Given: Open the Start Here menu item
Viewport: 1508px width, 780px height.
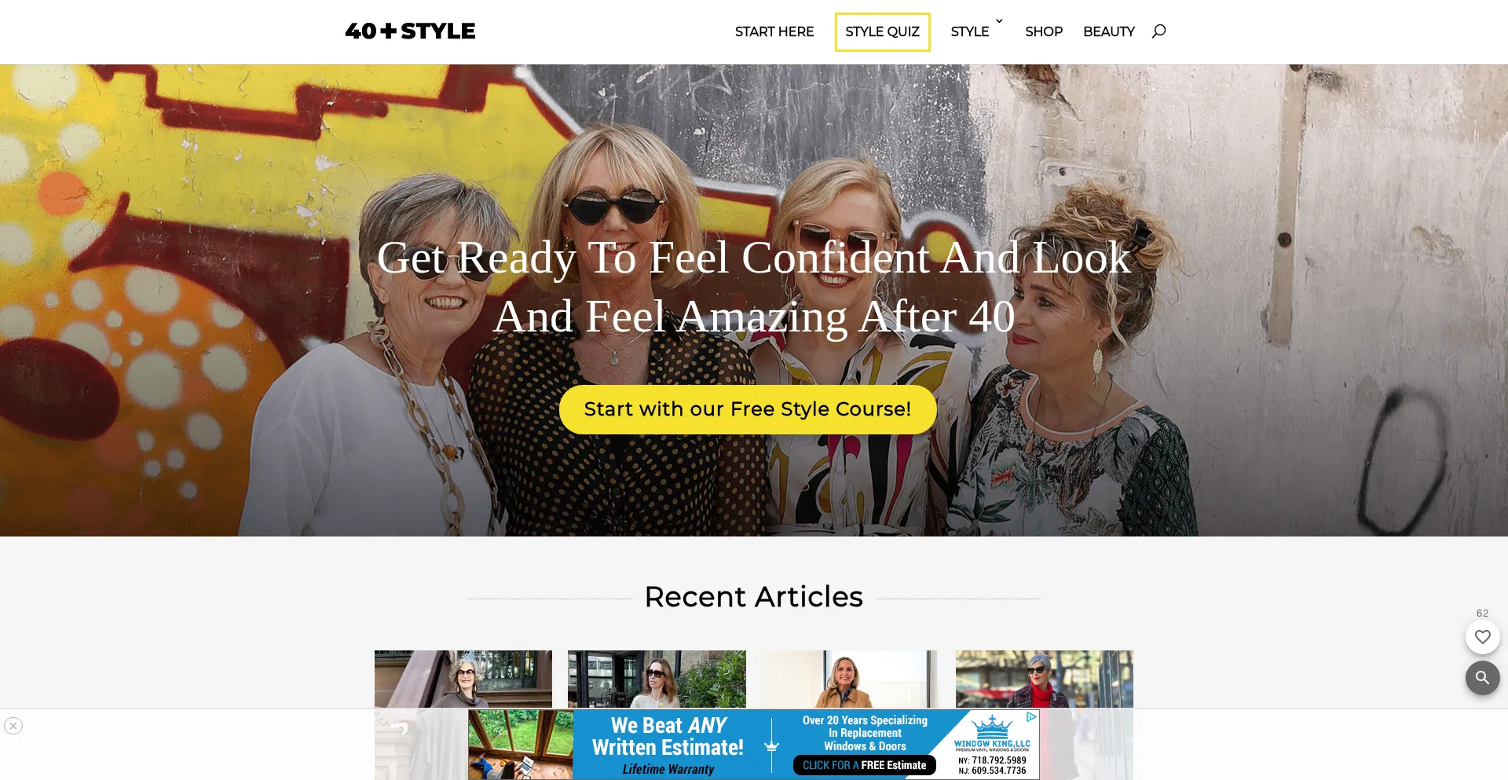Looking at the screenshot, I should coord(774,31).
